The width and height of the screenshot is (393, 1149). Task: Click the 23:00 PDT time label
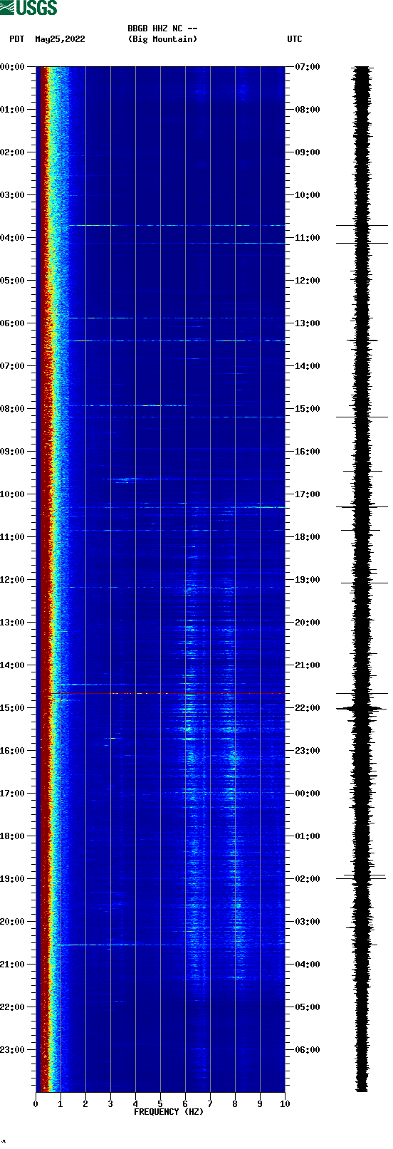pyautogui.click(x=13, y=1050)
